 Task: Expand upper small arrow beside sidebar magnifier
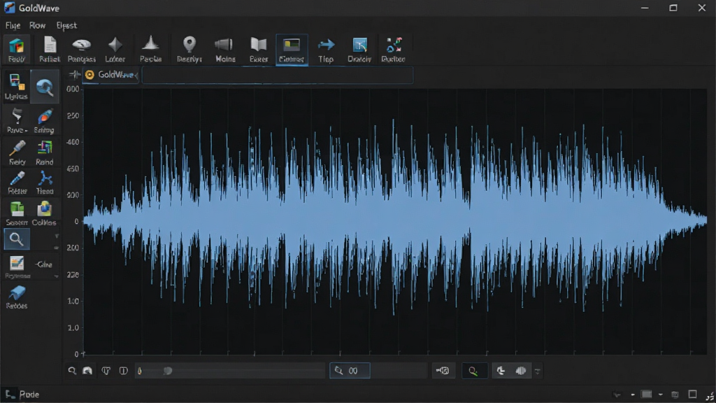coord(57,236)
